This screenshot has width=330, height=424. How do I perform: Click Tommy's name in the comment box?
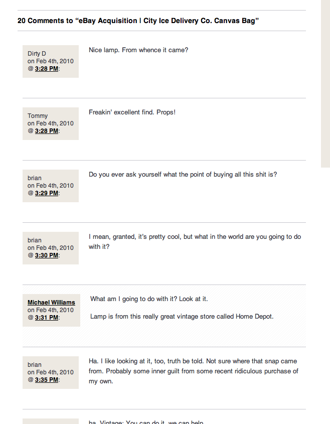point(38,116)
